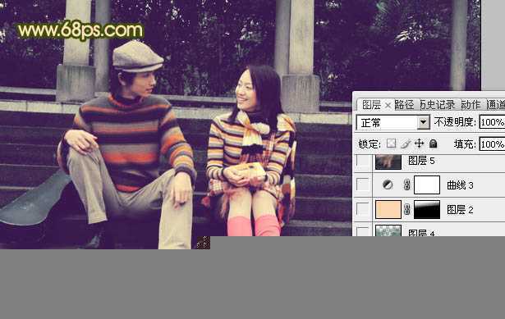
Task: Edit the 不透明度 opacity value field
Action: click(492, 122)
